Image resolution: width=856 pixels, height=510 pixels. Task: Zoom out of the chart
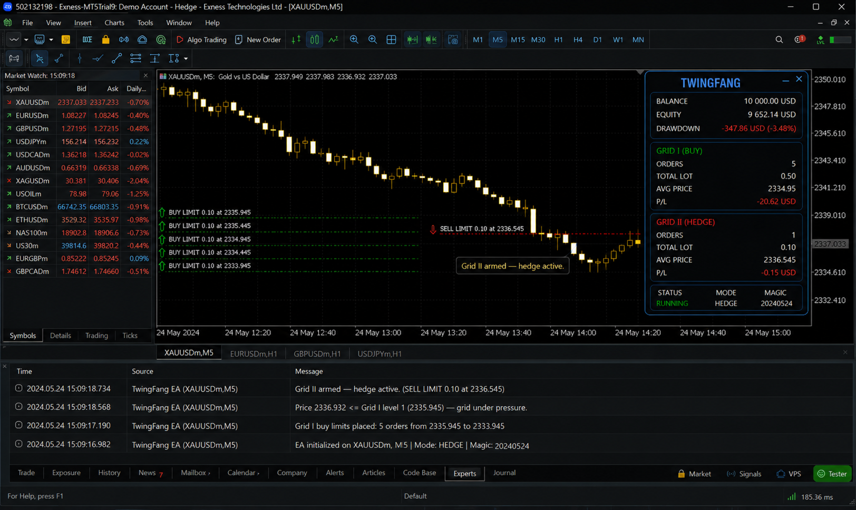(x=373, y=40)
